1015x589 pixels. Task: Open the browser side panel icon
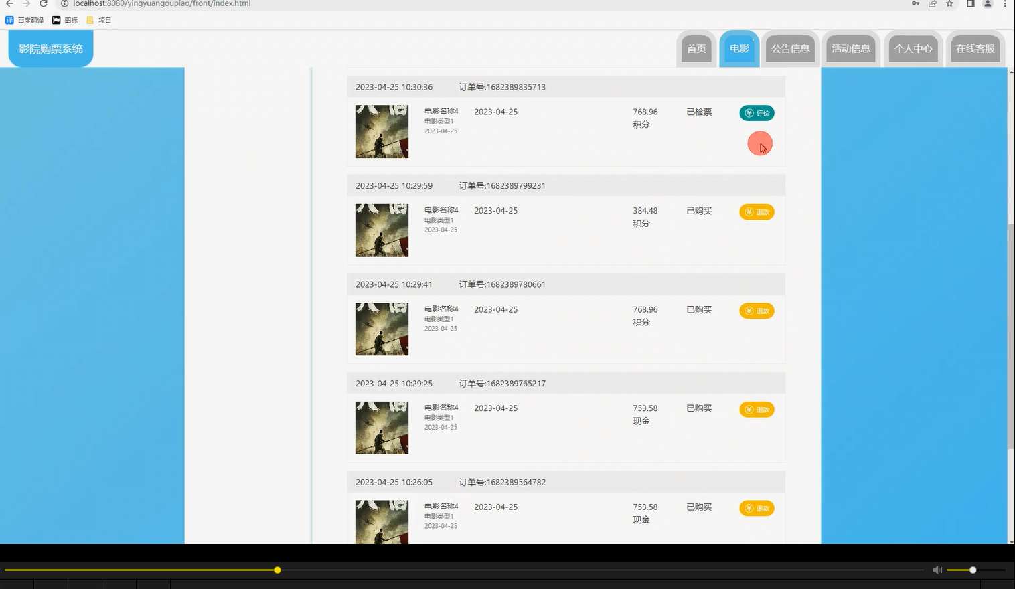tap(970, 3)
